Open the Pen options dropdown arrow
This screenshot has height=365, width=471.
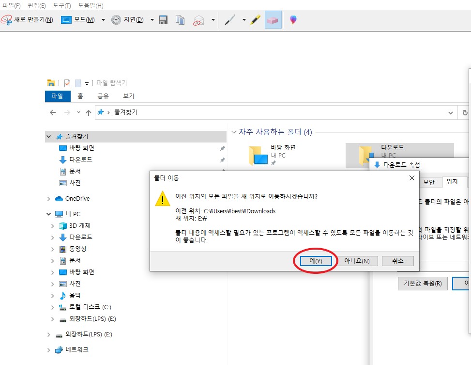click(x=244, y=20)
